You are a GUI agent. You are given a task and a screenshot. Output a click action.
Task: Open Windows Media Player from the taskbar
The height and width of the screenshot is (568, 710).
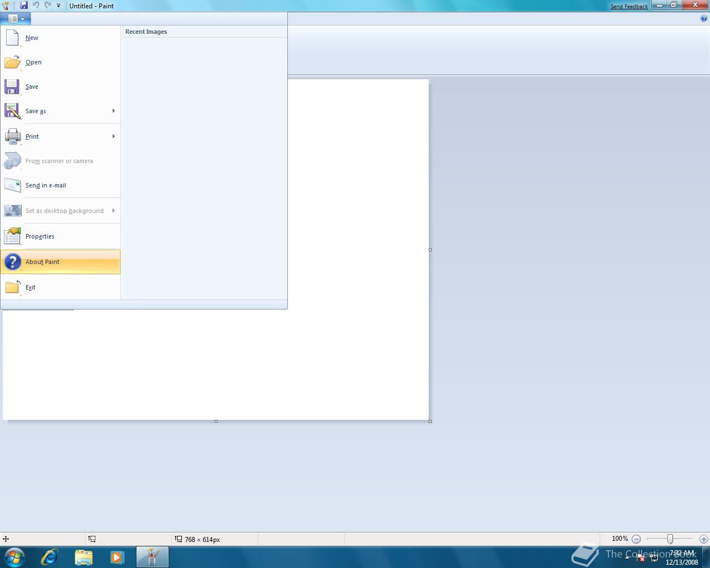click(117, 557)
